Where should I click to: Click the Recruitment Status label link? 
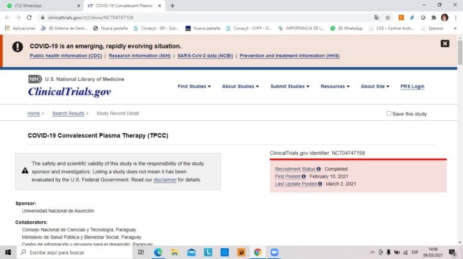295,169
